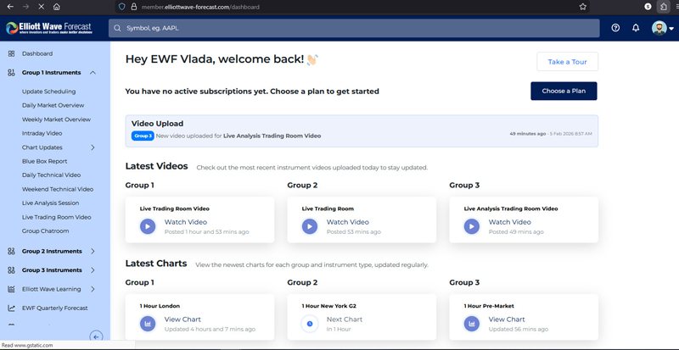The image size is (679, 350).
Task: Collapse the sidebar with the arrow button
Action: [x=96, y=336]
